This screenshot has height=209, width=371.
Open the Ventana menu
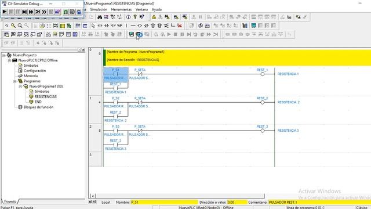point(141,9)
